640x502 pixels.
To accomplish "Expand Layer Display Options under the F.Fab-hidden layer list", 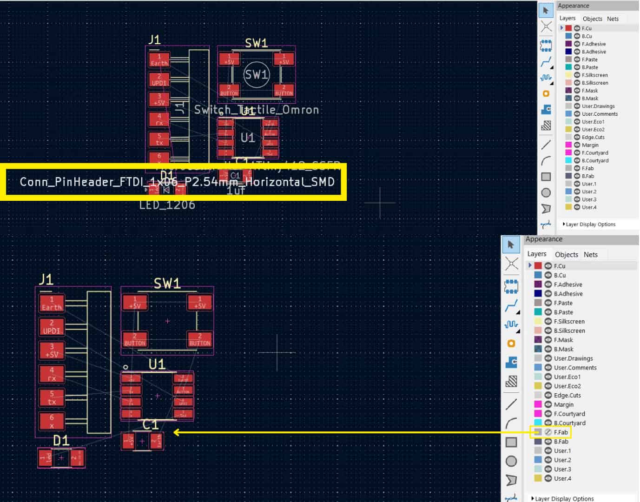I will pos(562,498).
